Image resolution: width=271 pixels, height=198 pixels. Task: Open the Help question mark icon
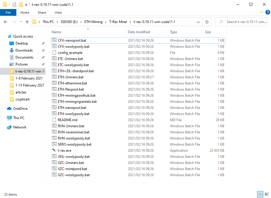pos(267,12)
